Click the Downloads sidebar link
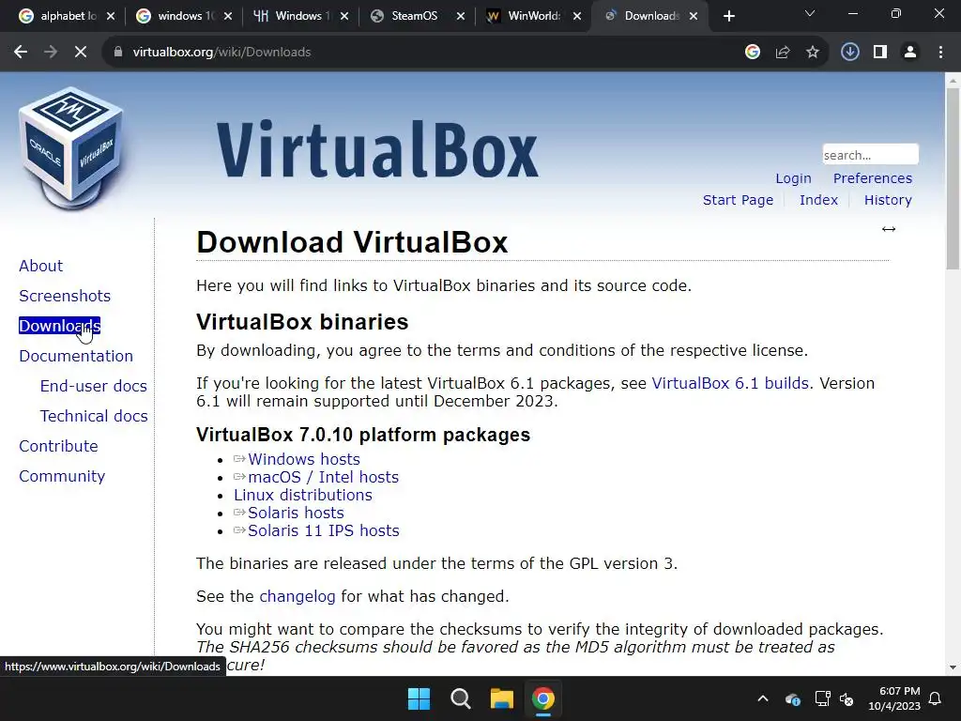961x721 pixels. tap(59, 326)
